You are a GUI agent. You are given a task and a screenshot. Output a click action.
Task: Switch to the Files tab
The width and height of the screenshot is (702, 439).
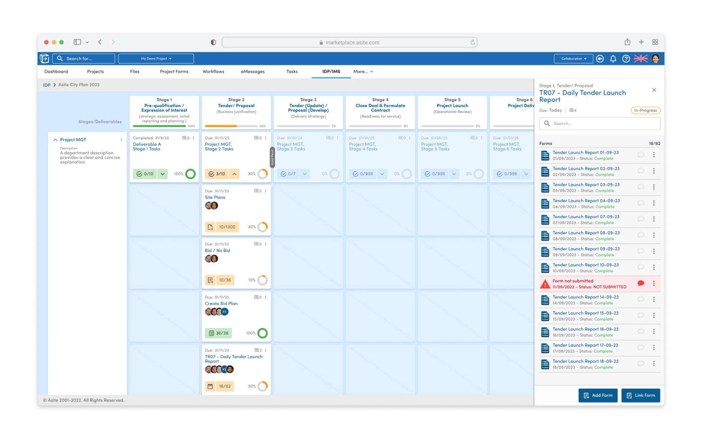(x=135, y=72)
